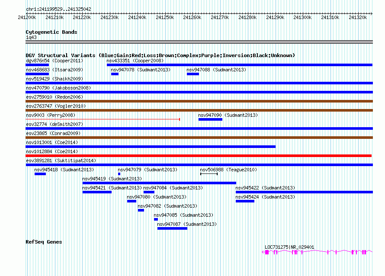
Task: Click the nsv947079 (Sudmant2013) variant label
Action: [148, 170]
